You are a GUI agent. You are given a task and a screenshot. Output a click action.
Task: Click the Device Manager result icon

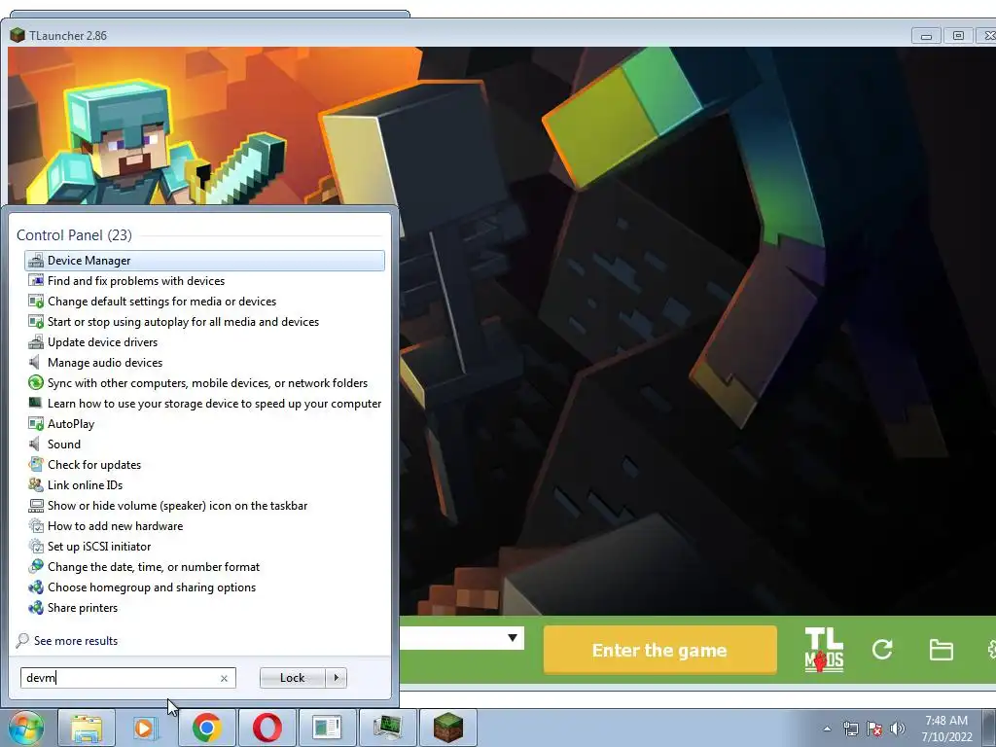click(36, 261)
